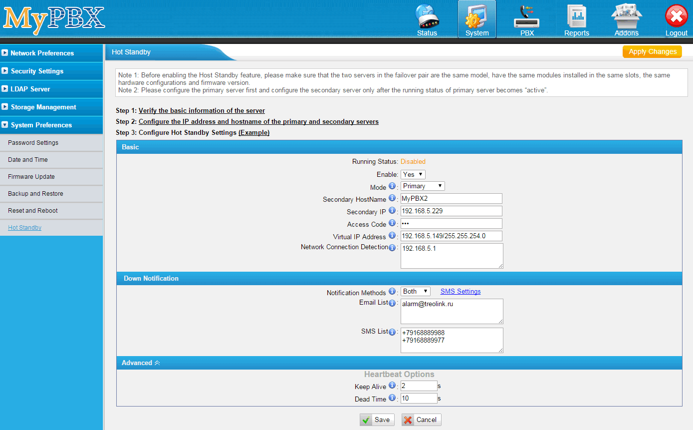This screenshot has width=693, height=430.
Task: Open the Enable dropdown
Action: point(413,174)
